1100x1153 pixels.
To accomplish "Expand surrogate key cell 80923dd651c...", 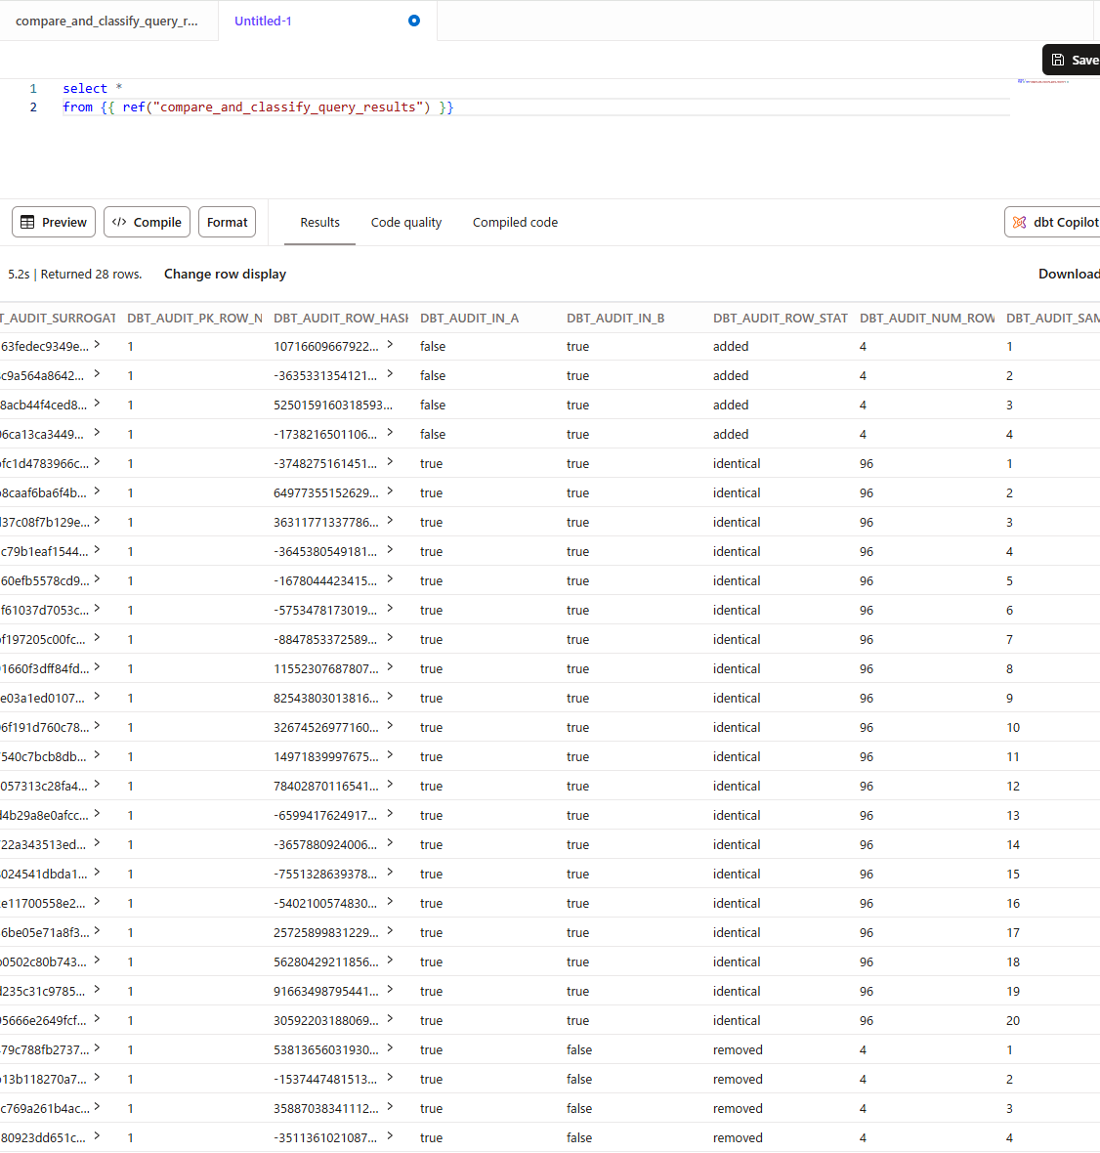I will 97,1136.
